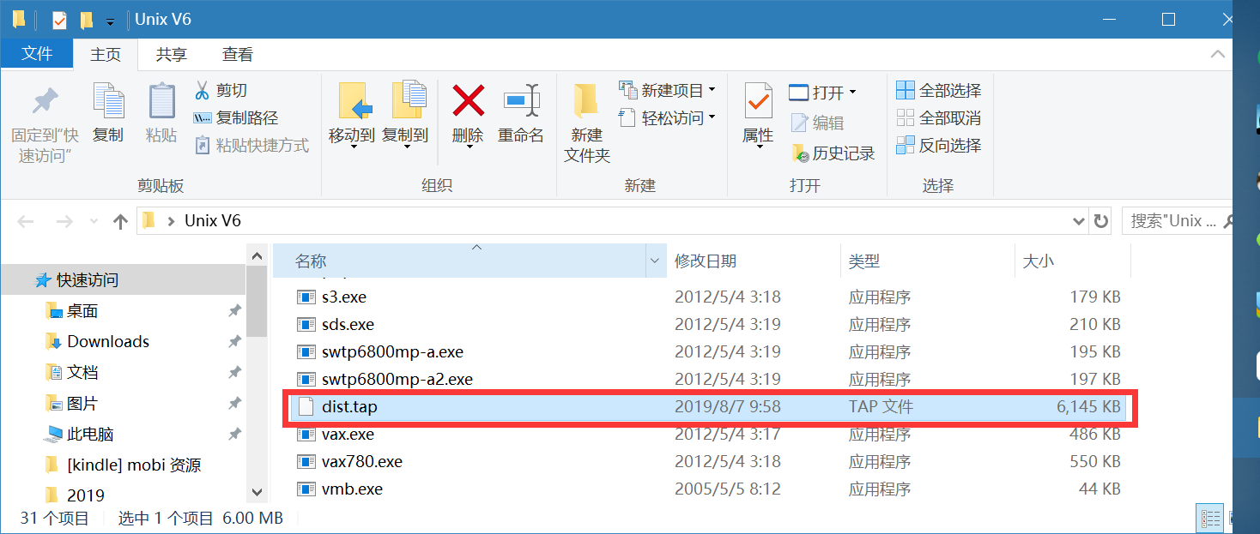Switch to the 查看 (View) ribbon tab
The height and width of the screenshot is (534, 1260).
click(238, 54)
